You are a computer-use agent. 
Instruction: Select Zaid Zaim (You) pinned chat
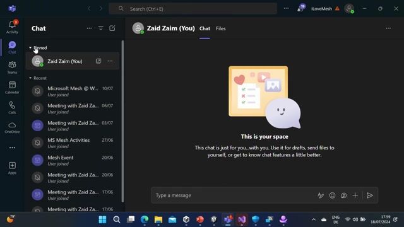(73, 61)
